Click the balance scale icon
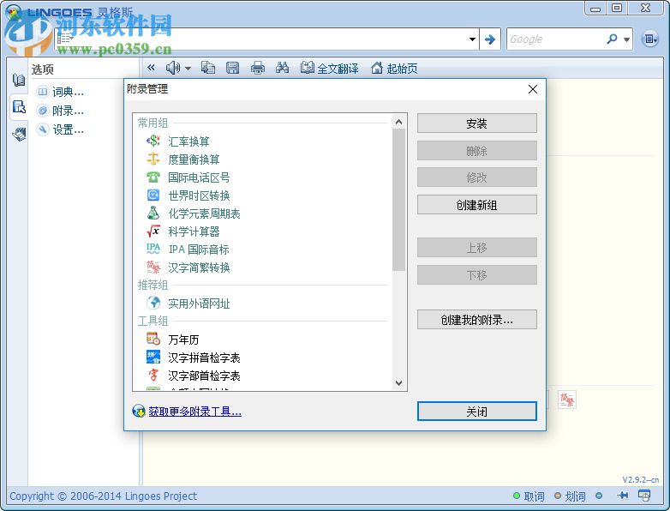Viewport: 670px width, 511px height. tap(153, 159)
